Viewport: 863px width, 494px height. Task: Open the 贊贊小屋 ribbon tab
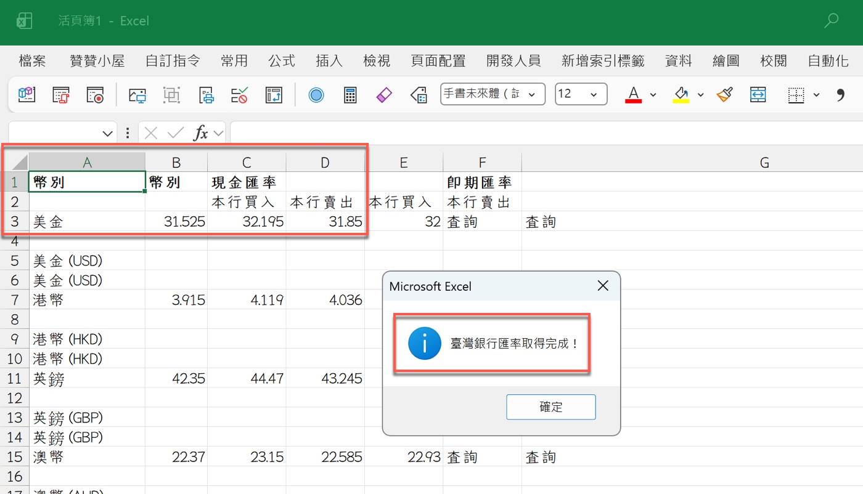pos(97,60)
